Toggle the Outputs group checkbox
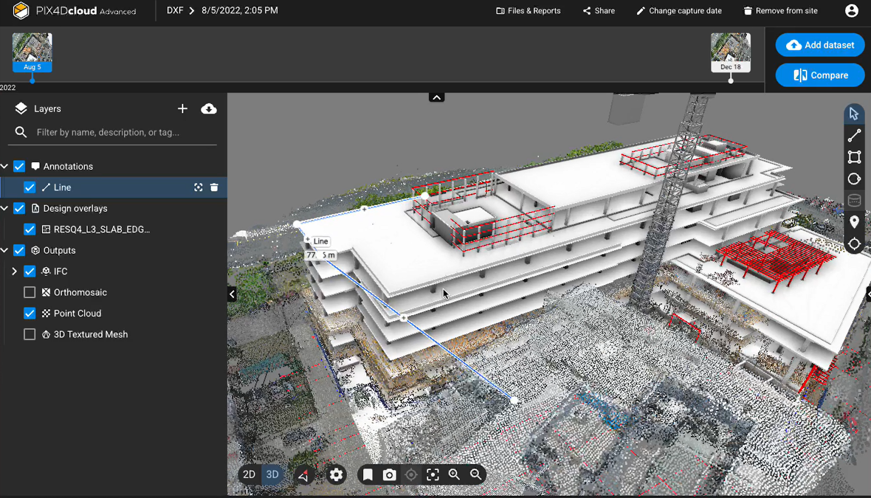 [19, 250]
